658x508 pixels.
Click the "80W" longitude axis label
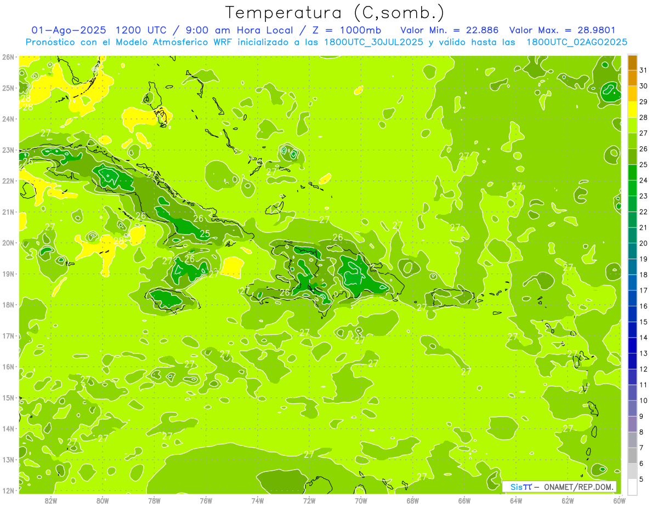click(102, 500)
